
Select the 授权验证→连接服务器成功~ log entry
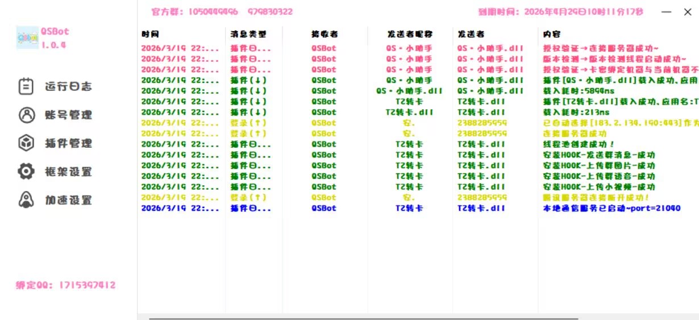point(418,48)
